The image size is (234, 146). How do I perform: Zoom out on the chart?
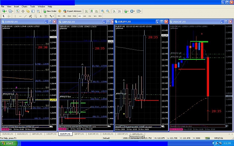click(108, 11)
